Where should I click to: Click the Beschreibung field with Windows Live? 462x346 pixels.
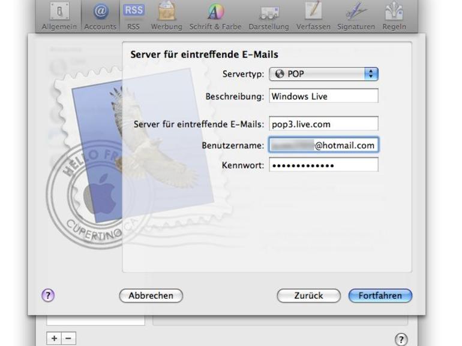click(323, 96)
